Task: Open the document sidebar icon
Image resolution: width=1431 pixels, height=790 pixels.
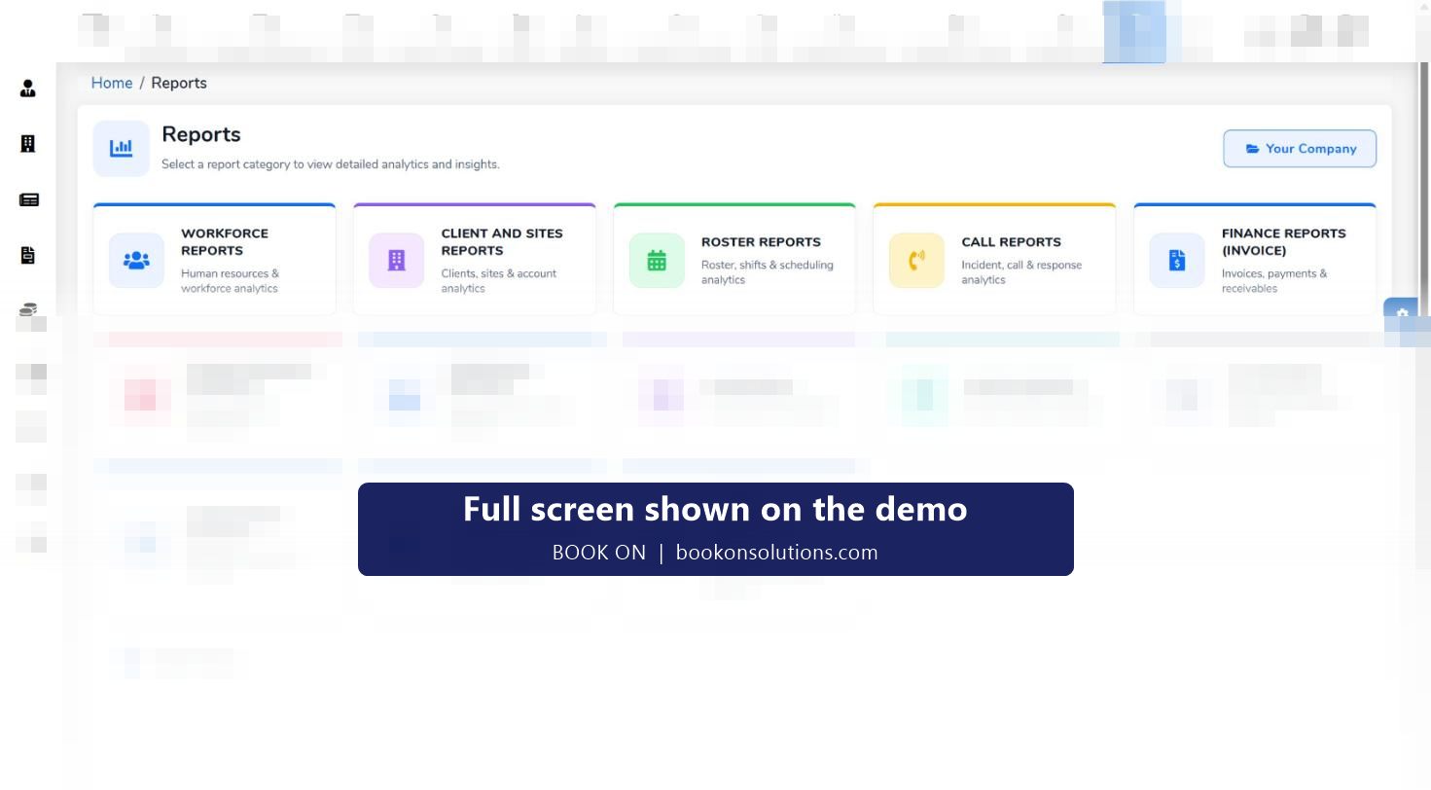Action: tap(28, 255)
